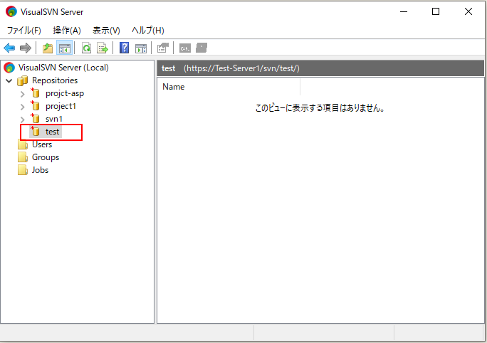Screen dimensions: 487x343
Task: Click the VisualSVN logo in title bar
Action: tap(11, 11)
